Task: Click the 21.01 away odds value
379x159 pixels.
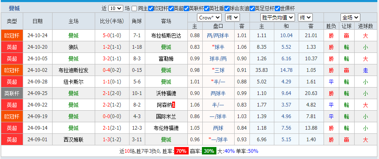Action: [x=311, y=36]
